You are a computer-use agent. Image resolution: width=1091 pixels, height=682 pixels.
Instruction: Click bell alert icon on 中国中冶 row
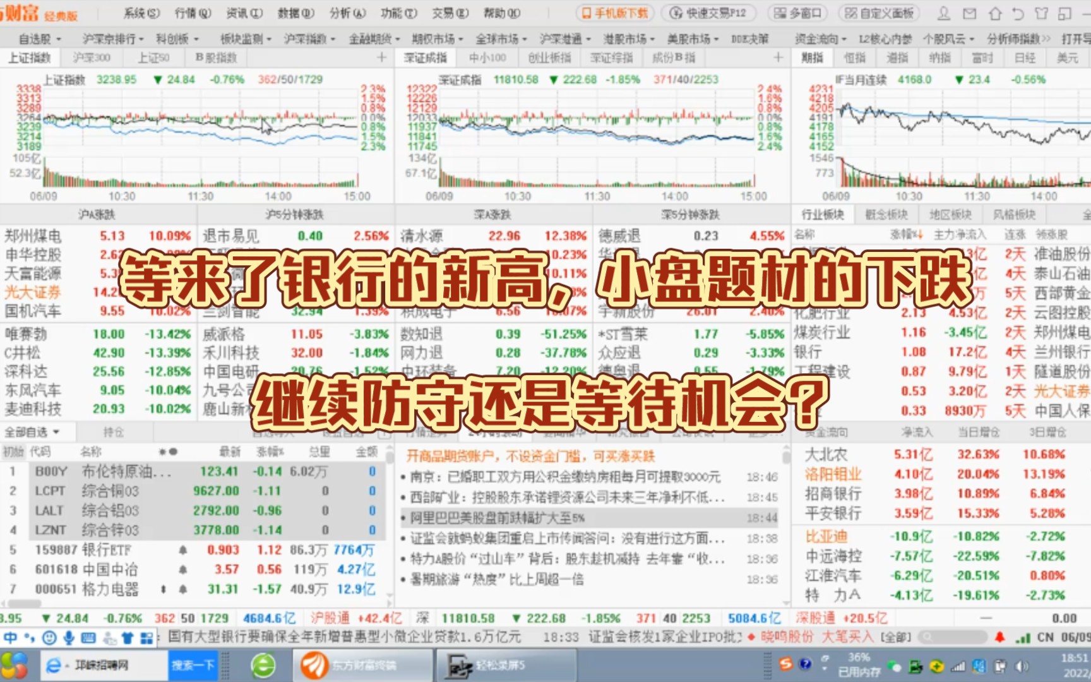[x=182, y=570]
